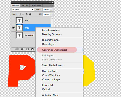Select the DUDELAND layer thumbnail
Viewport: 121px width, 97px height.
point(19,35)
